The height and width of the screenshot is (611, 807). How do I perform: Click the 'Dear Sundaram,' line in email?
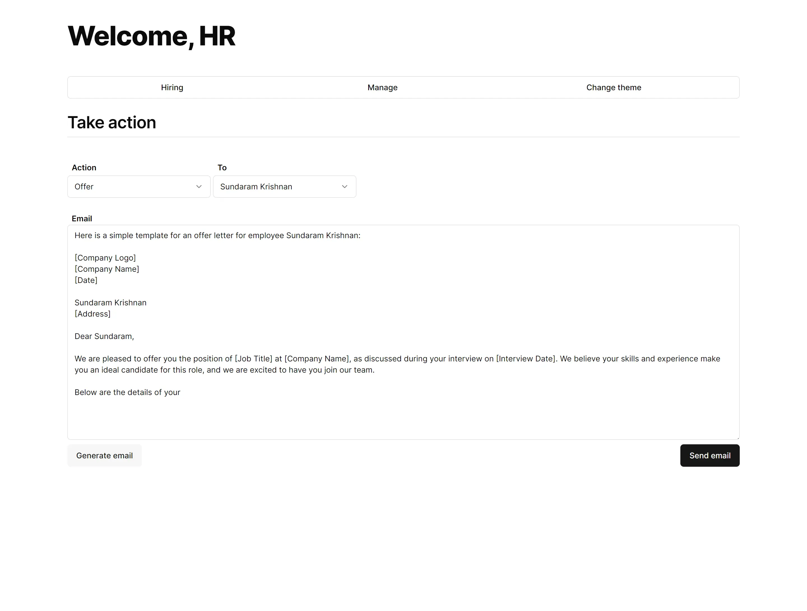[104, 336]
